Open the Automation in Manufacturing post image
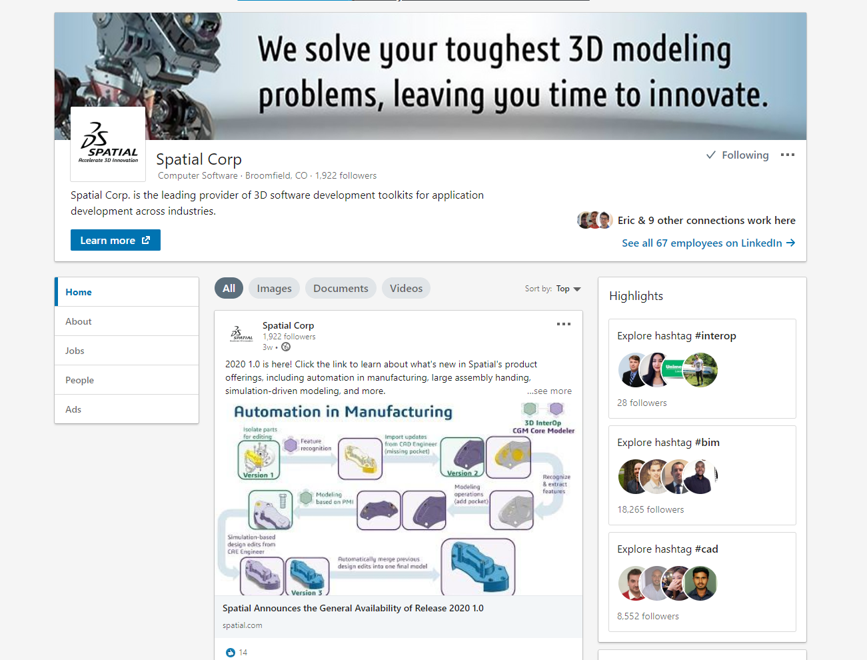 coord(398,499)
